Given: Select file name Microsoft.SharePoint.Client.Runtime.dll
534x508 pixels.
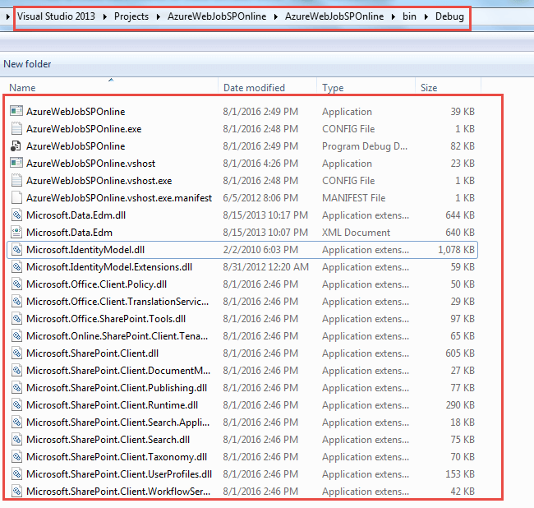Looking at the screenshot, I should (x=112, y=405).
